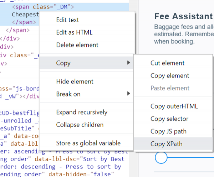The image size is (214, 177).
Task: Select Store as global variable
Action: (88, 143)
